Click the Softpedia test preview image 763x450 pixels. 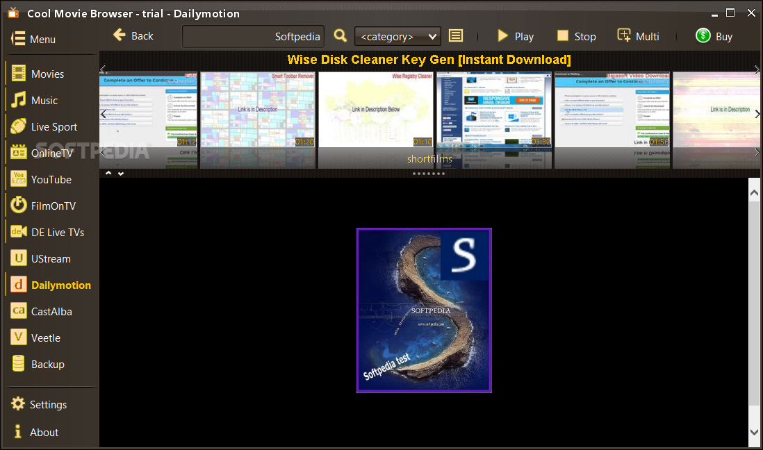pos(424,310)
